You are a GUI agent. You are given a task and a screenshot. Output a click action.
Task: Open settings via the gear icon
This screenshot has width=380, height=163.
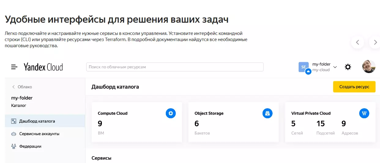(x=348, y=67)
